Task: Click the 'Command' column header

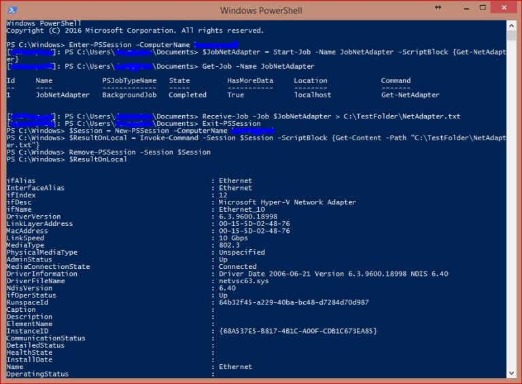Action: 396,80
